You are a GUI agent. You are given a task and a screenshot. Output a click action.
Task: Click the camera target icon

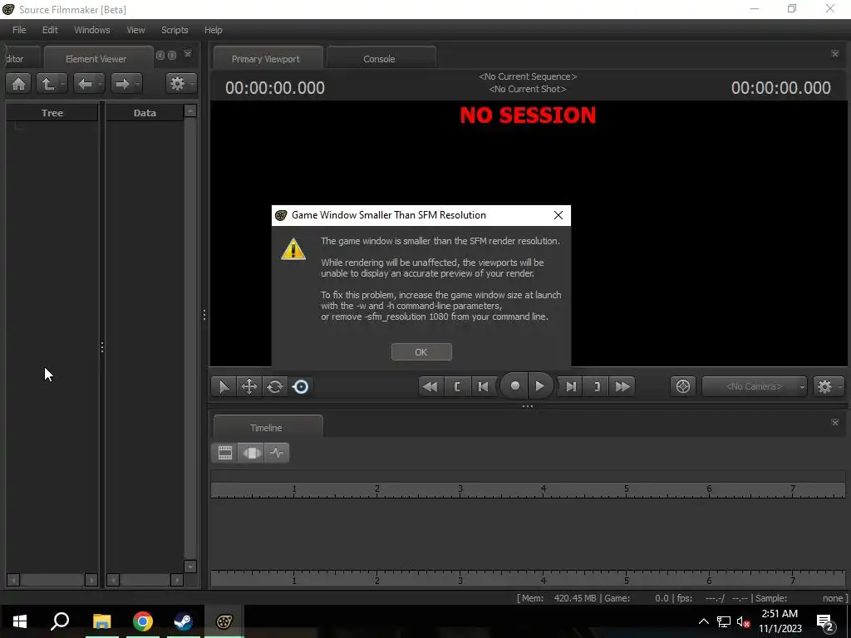click(x=683, y=387)
